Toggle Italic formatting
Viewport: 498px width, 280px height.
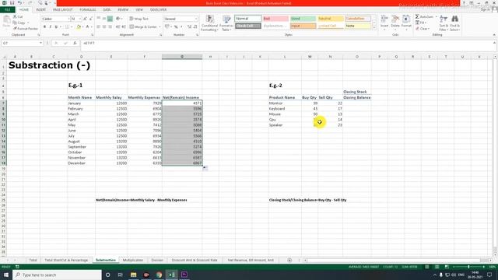[x=50, y=27]
